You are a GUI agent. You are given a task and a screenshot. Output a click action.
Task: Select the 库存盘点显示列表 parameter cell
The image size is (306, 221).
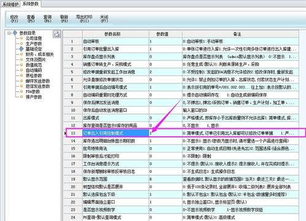116,56
